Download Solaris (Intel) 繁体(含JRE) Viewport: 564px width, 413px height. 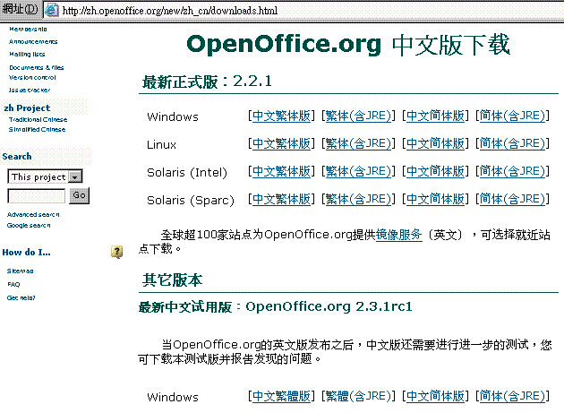(358, 171)
